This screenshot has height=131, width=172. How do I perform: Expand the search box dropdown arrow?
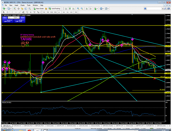tap(163, 8)
